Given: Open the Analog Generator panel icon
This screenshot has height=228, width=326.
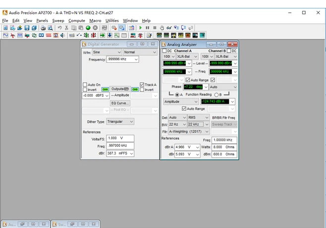Looking at the screenshot, I should [x=5, y=35].
